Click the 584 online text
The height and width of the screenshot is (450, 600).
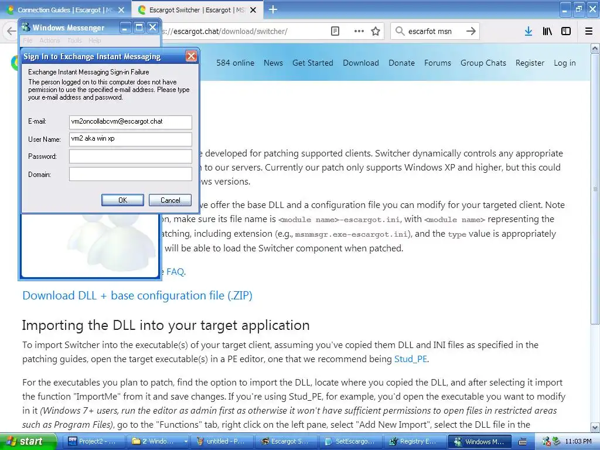(235, 63)
